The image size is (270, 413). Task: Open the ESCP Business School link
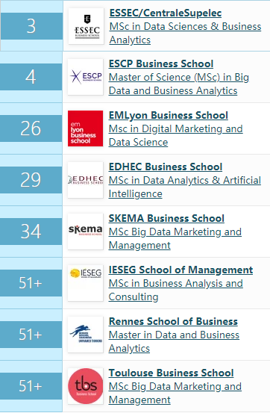(161, 63)
